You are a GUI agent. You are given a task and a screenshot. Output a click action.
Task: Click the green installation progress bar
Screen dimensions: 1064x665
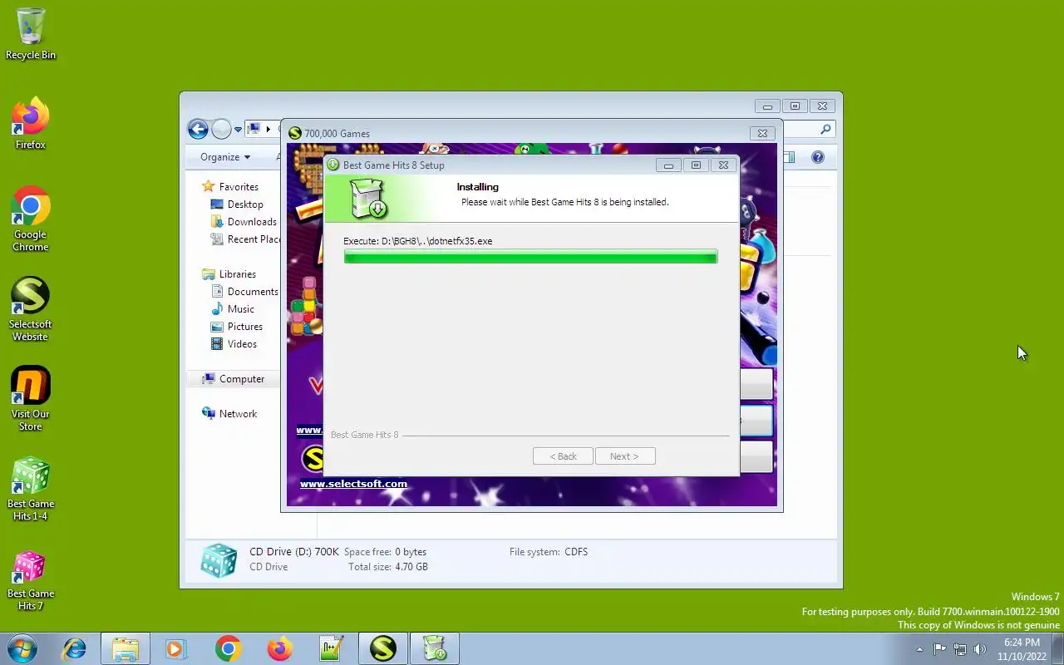click(x=530, y=256)
